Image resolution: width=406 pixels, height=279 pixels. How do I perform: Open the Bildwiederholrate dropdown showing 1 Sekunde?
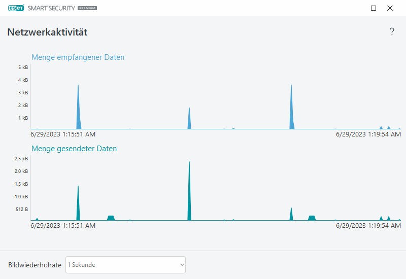coord(125,265)
